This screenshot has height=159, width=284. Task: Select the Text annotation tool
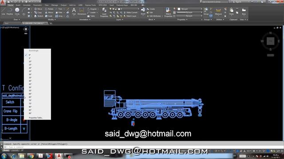(74, 11)
